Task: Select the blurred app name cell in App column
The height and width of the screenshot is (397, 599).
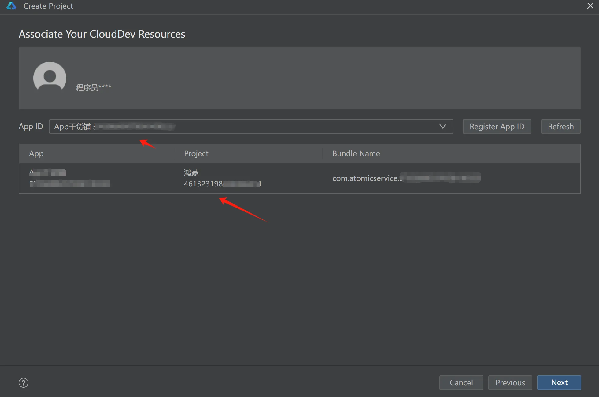Action: [48, 172]
